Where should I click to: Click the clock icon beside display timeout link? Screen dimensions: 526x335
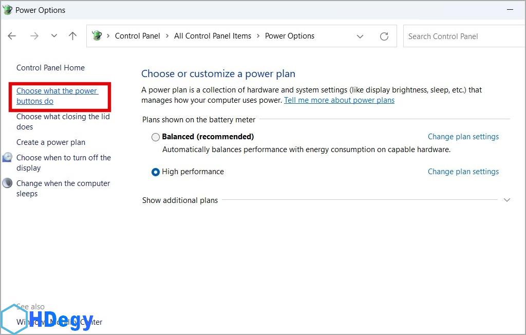[x=7, y=158]
